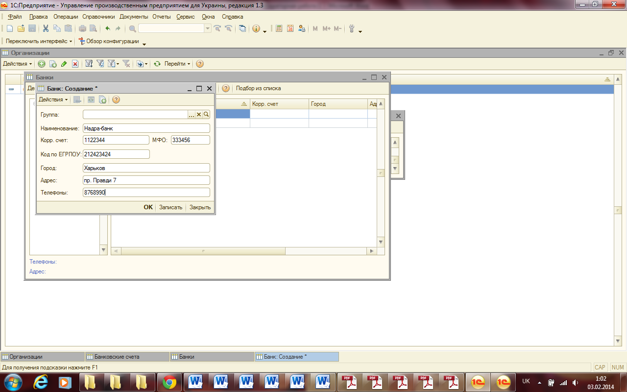Screen dimensions: 627x392
Task: Click the Код по ЕГРПОУ field
Action: coord(116,154)
